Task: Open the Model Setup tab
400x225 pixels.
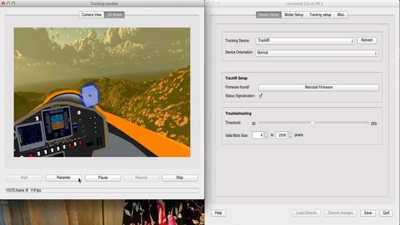Action: click(294, 15)
